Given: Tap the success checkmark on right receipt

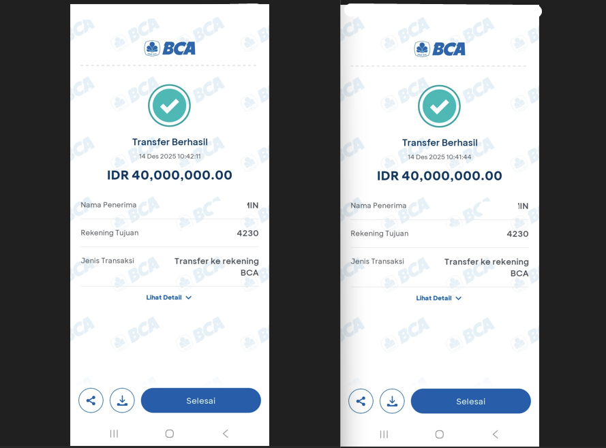Looking at the screenshot, I should 439,106.
